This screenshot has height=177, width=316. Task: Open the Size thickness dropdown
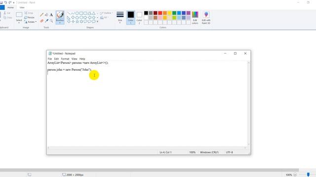point(120,18)
